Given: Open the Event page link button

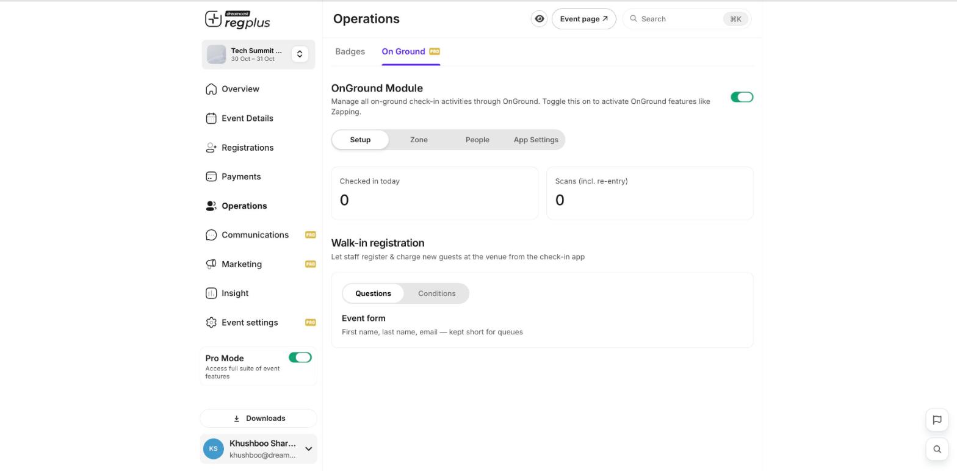Looking at the screenshot, I should coord(584,19).
